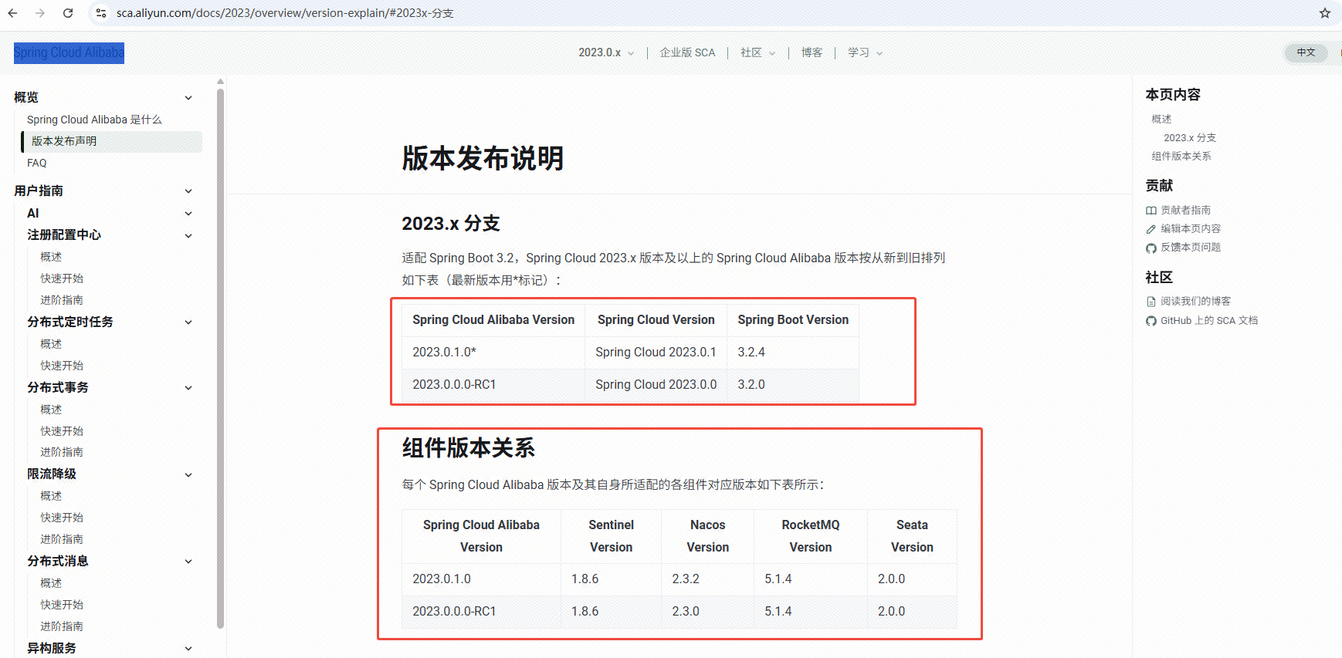
Task: Open the 贡献者指南 book icon
Action: pos(1151,211)
